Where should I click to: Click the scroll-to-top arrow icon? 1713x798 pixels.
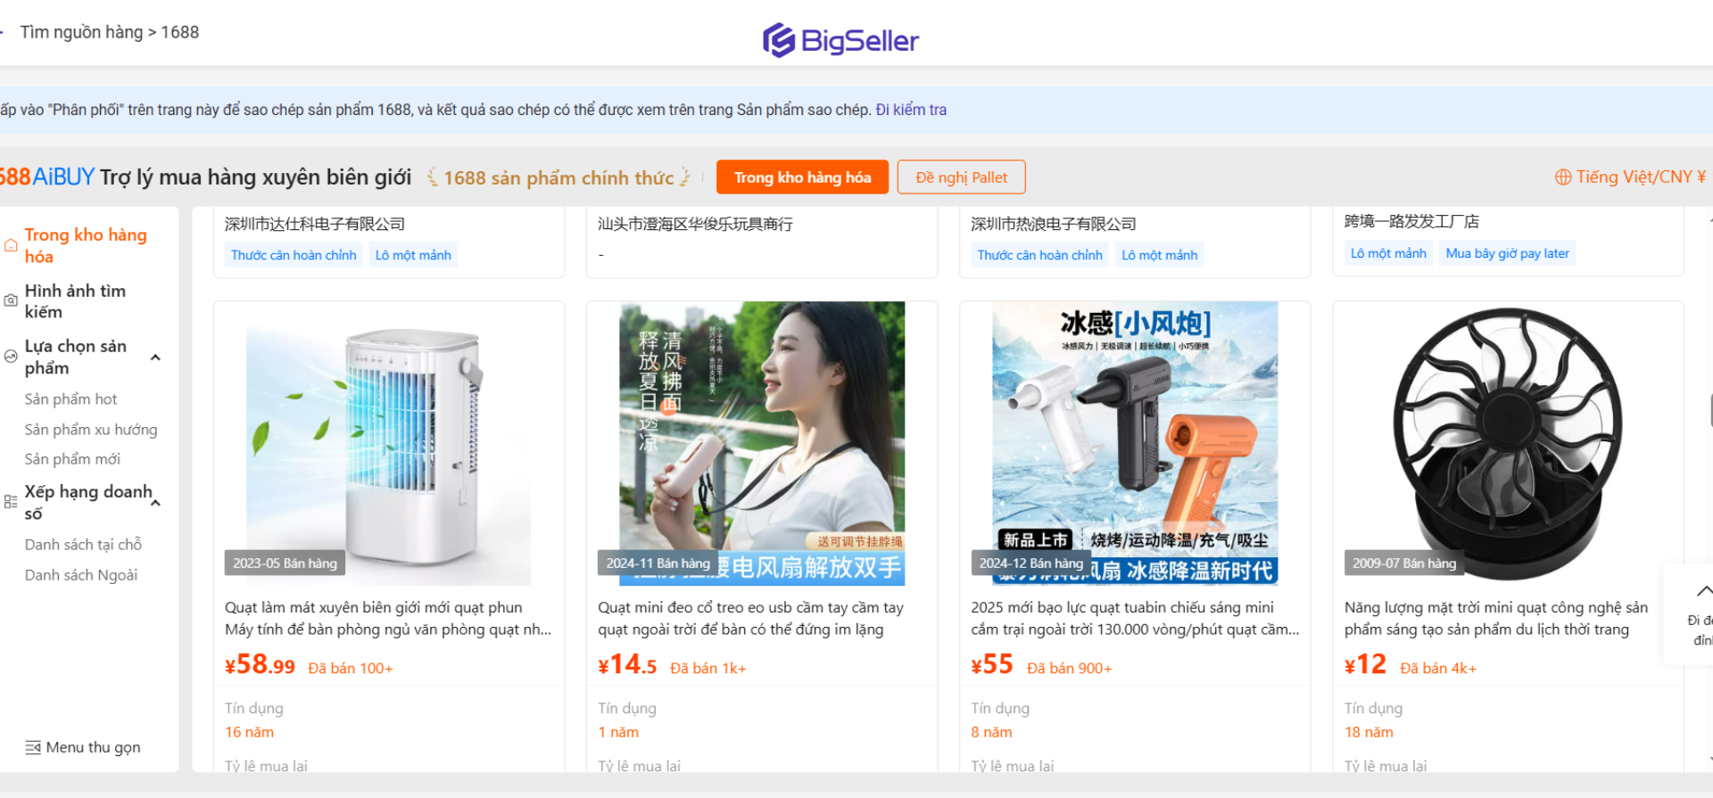click(x=1703, y=590)
